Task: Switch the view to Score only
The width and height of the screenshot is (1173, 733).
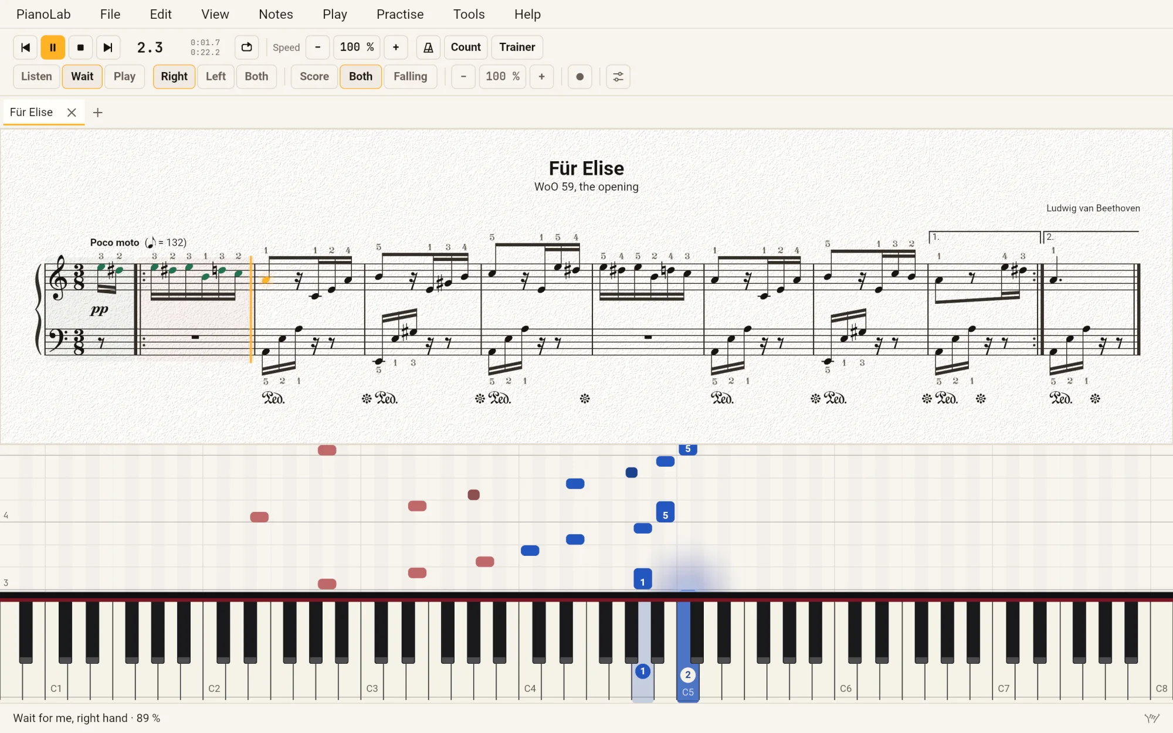Action: coord(314,77)
